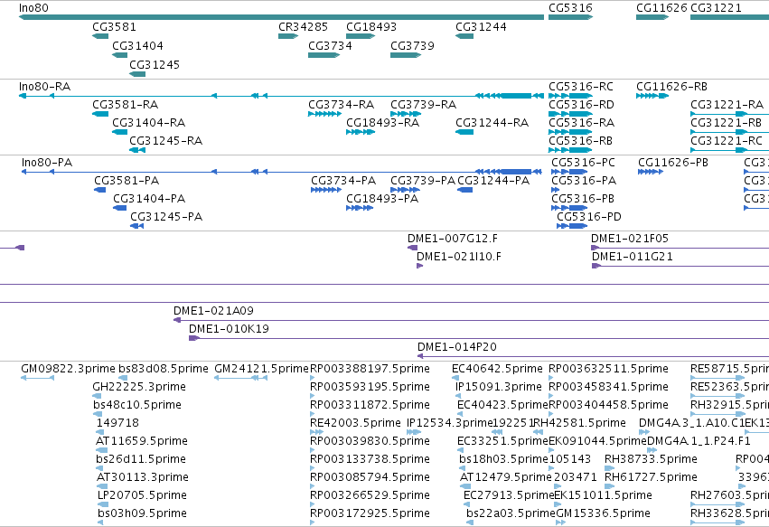The height and width of the screenshot is (527, 769).
Task: Click the CG31245-RA transcript label
Action: tap(165, 141)
